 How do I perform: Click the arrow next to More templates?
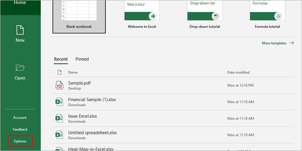[292, 43]
